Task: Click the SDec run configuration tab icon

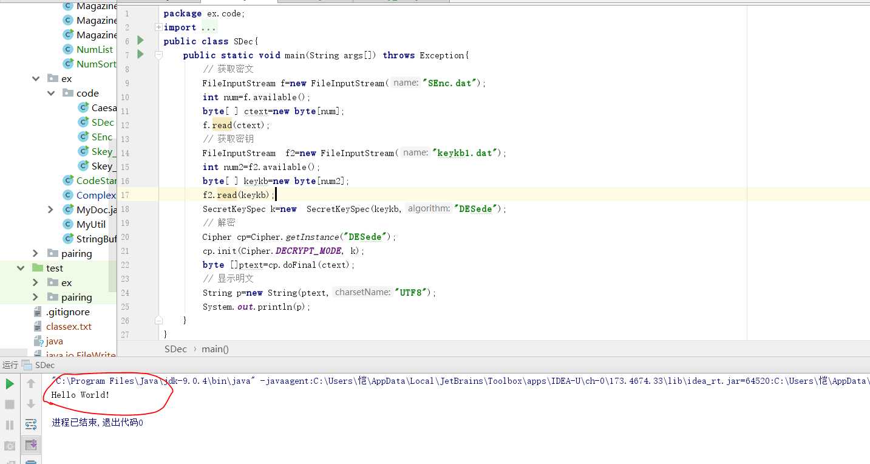Action: pyautogui.click(x=27, y=365)
